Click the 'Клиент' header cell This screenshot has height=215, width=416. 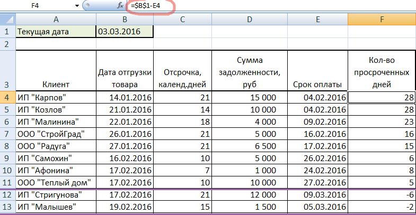pos(56,83)
